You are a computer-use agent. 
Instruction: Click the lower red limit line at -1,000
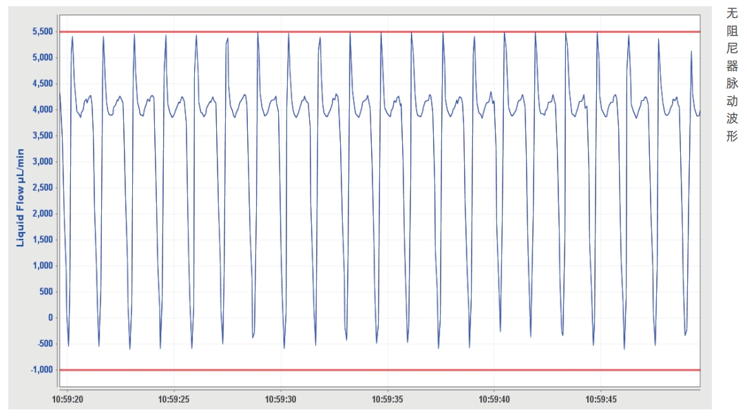379,370
